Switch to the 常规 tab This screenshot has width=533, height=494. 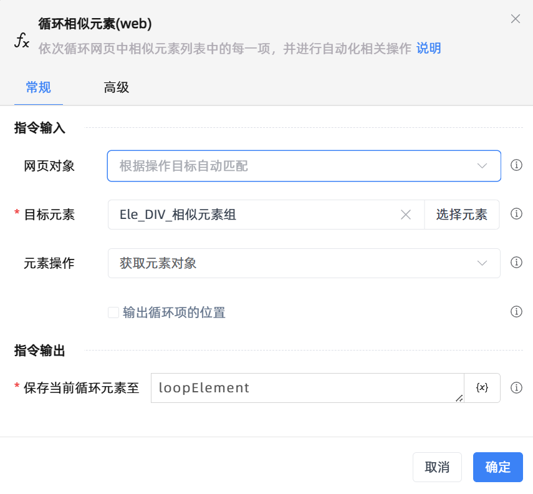pyautogui.click(x=38, y=87)
